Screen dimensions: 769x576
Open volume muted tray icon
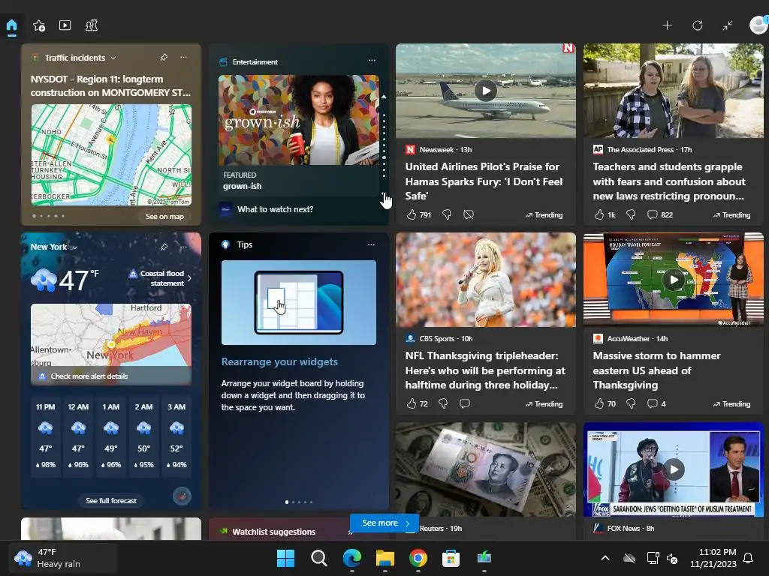tap(672, 558)
